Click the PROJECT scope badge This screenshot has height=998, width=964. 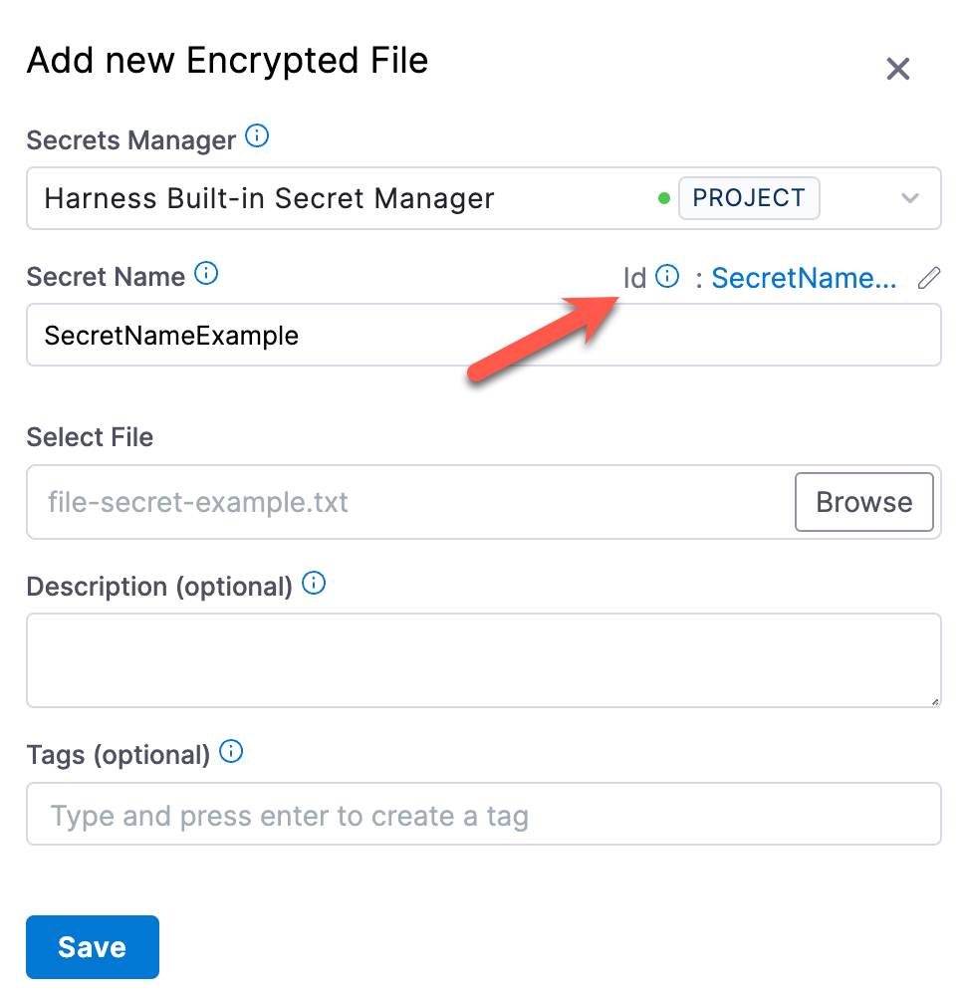point(748,198)
